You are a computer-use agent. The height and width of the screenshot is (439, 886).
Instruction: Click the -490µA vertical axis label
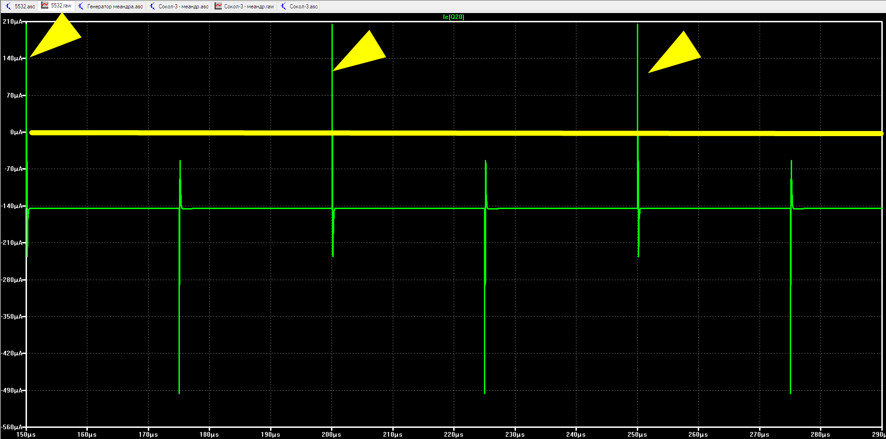12,391
